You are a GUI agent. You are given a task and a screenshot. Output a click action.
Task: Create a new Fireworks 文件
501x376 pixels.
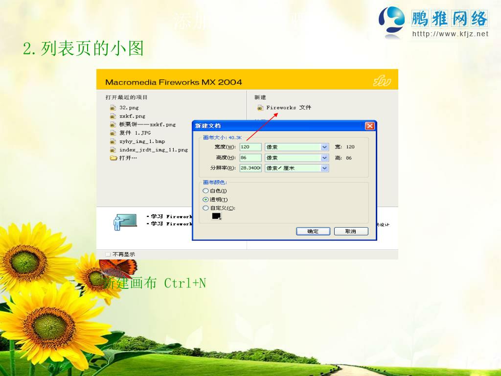click(289, 107)
